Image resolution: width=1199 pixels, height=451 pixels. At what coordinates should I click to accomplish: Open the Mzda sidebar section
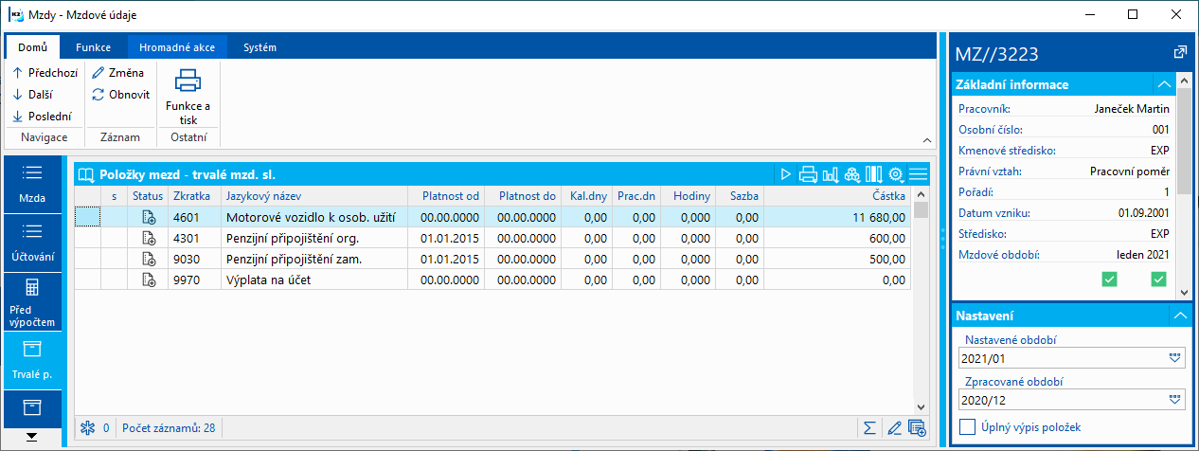(x=32, y=185)
